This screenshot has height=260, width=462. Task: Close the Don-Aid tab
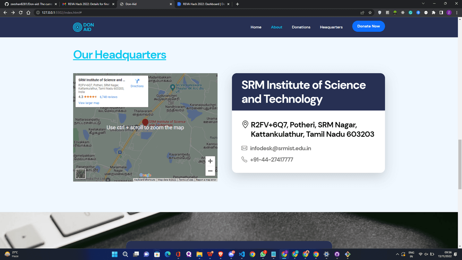point(170,4)
